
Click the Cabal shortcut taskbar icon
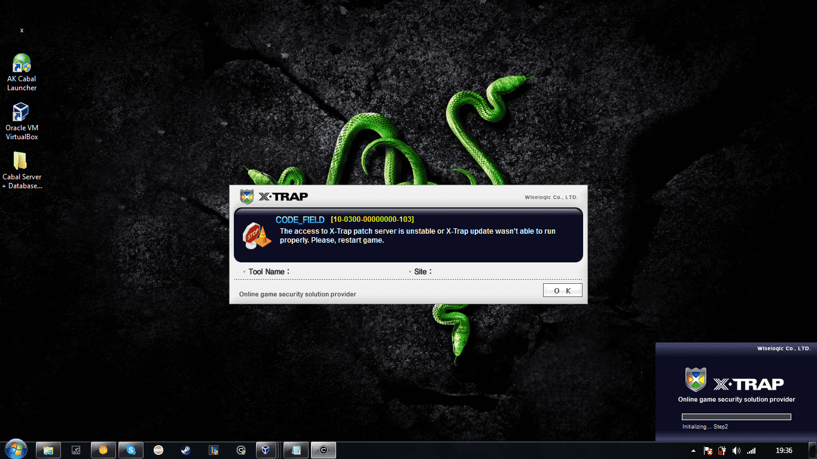(x=241, y=450)
